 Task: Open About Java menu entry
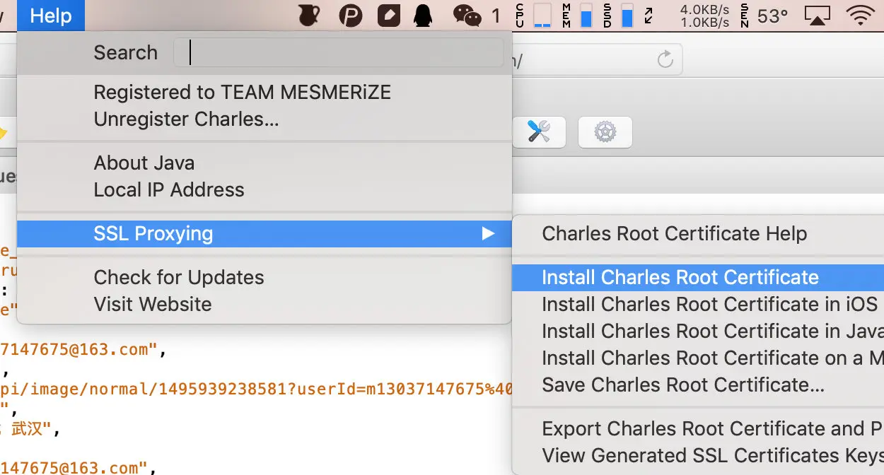[144, 163]
